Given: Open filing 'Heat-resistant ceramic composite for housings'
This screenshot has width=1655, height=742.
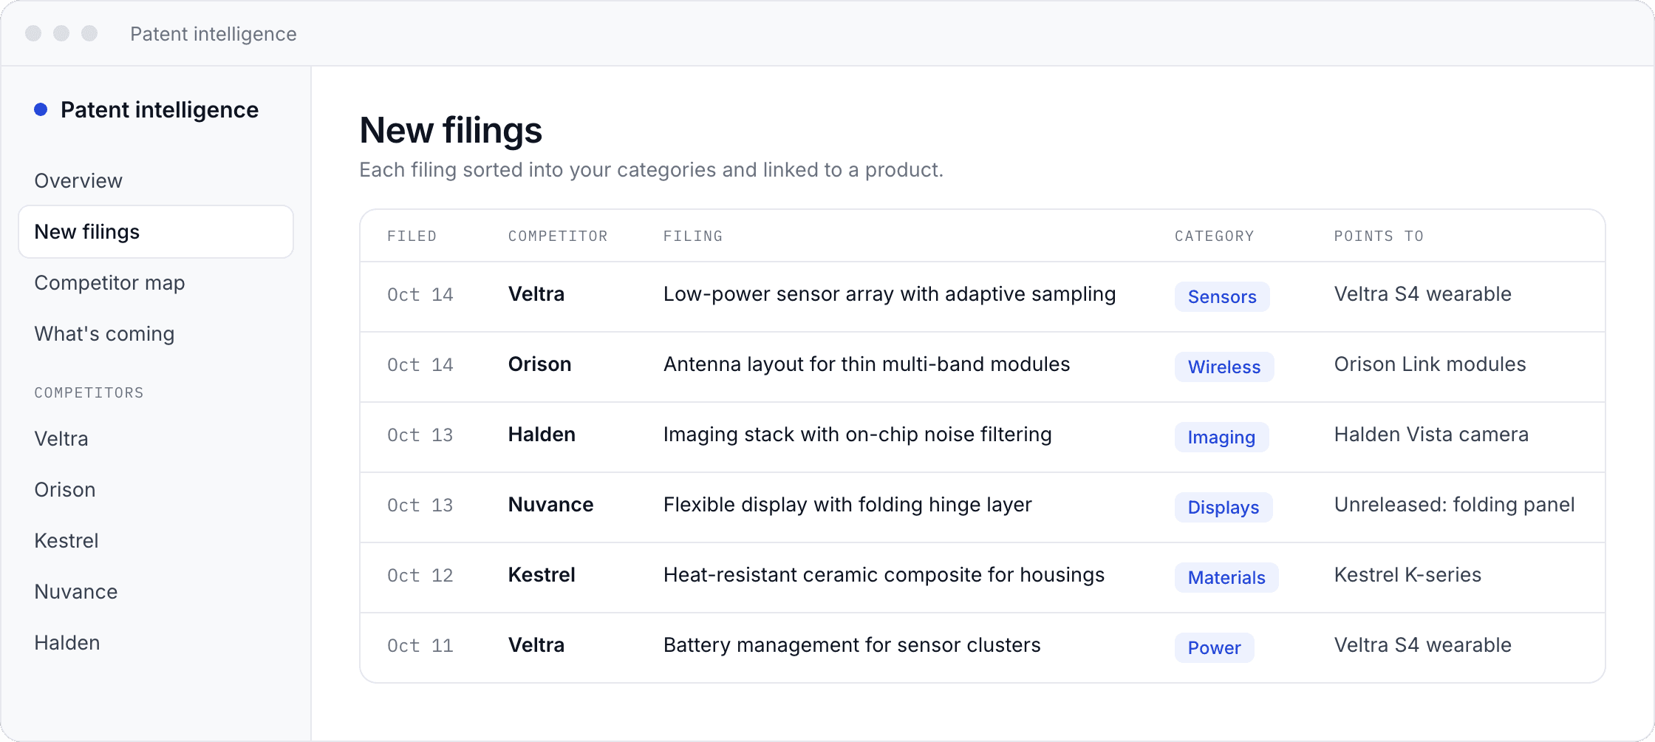Looking at the screenshot, I should [x=884, y=575].
